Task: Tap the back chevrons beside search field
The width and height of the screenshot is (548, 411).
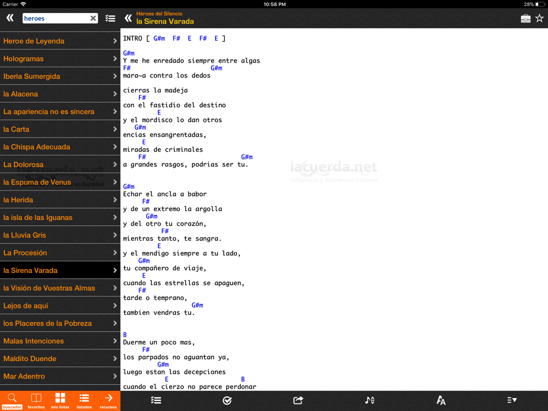Action: tap(10, 18)
